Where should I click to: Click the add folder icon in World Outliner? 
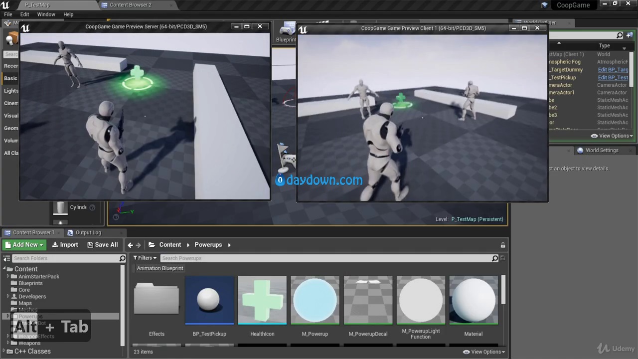[630, 35]
